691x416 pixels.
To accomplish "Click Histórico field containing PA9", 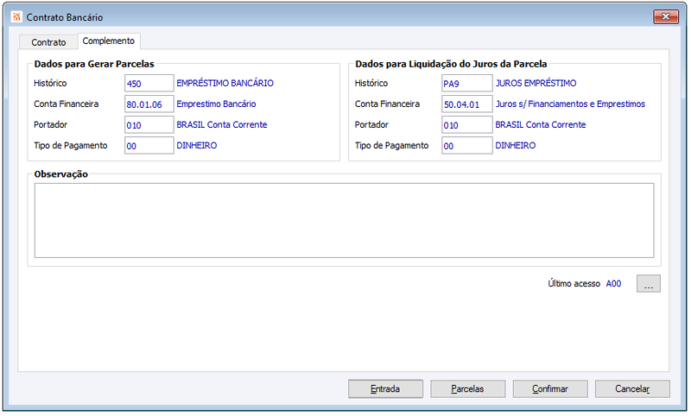I will (466, 83).
